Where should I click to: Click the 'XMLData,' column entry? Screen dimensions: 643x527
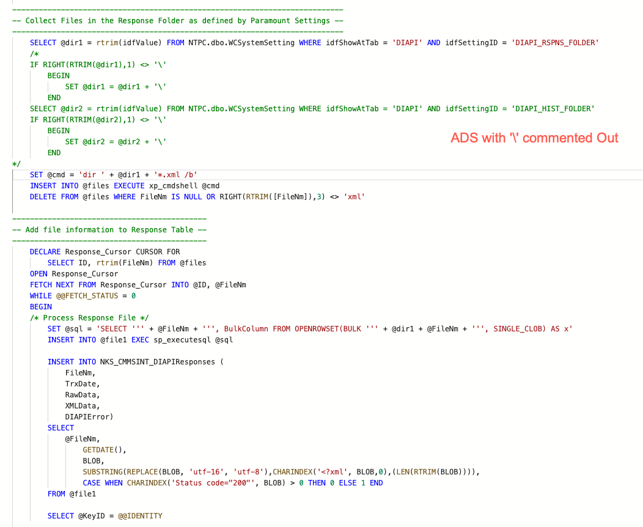(83, 406)
